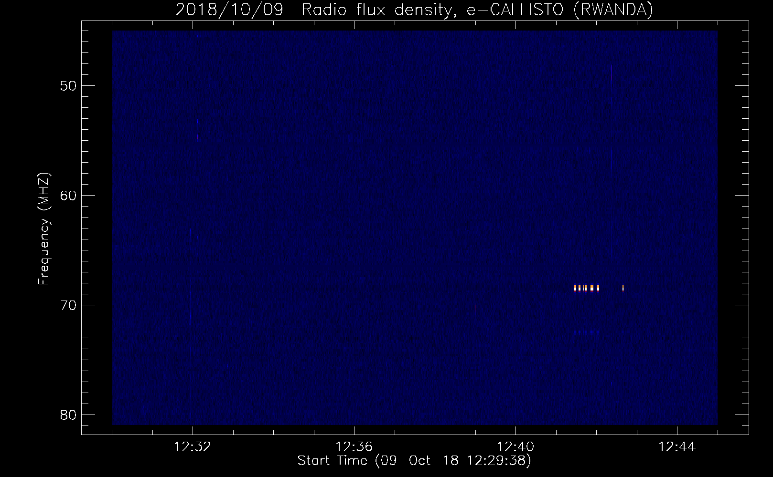Image resolution: width=773 pixels, height=477 pixels.
Task: Click the 'Frequency (MHZ)' axis label
Action: pyautogui.click(x=44, y=229)
